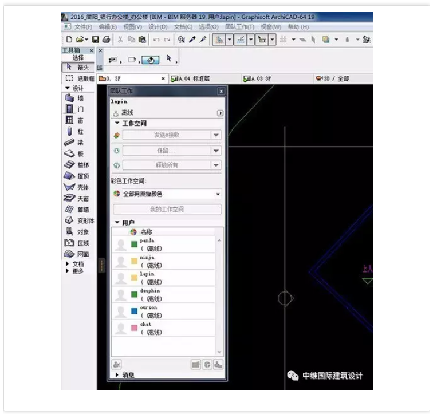Click the Copy icon in toolbar
This screenshot has height=414, width=433.
132,40
